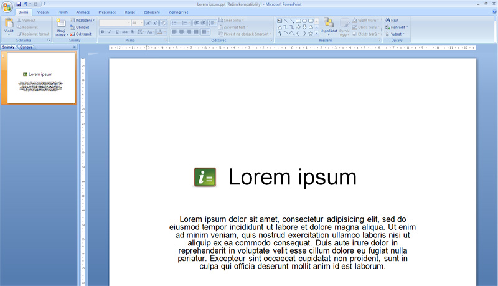The width and height of the screenshot is (498, 286).
Task: Click Odstranit to delete the slide
Action: coord(80,34)
